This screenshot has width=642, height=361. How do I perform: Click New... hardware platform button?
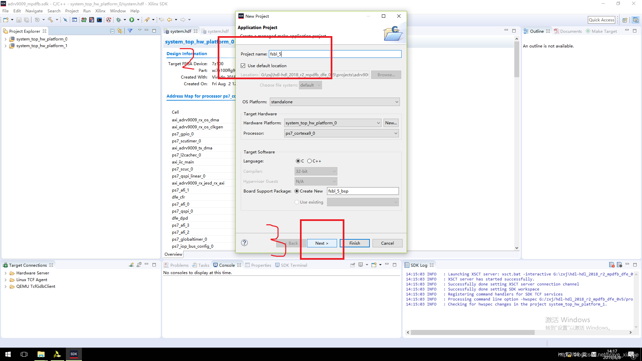pos(391,123)
